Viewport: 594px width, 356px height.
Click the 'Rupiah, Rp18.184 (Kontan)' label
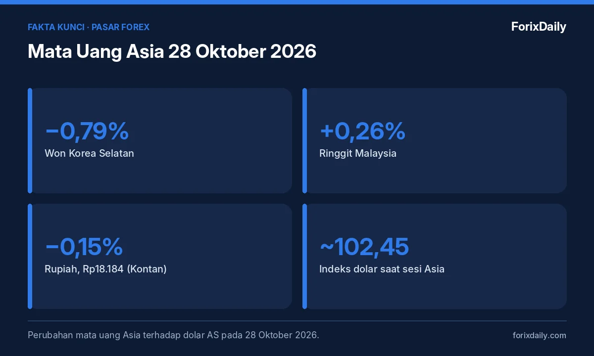(105, 269)
